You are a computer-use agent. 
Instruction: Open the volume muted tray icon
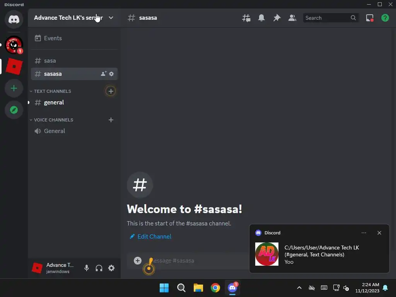coord(346,288)
